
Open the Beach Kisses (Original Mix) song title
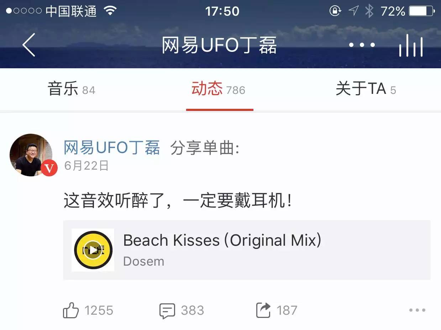[222, 241]
